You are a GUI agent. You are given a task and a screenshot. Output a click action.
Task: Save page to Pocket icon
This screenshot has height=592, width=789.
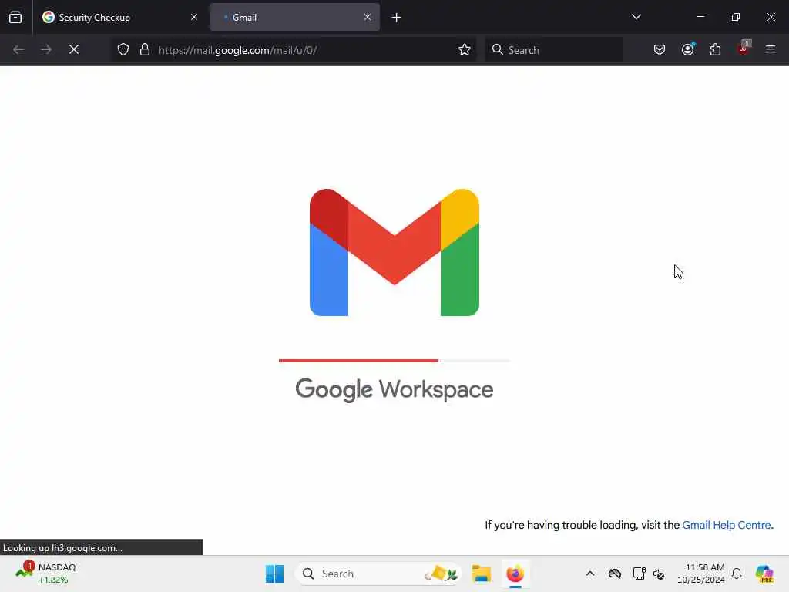coord(660,49)
